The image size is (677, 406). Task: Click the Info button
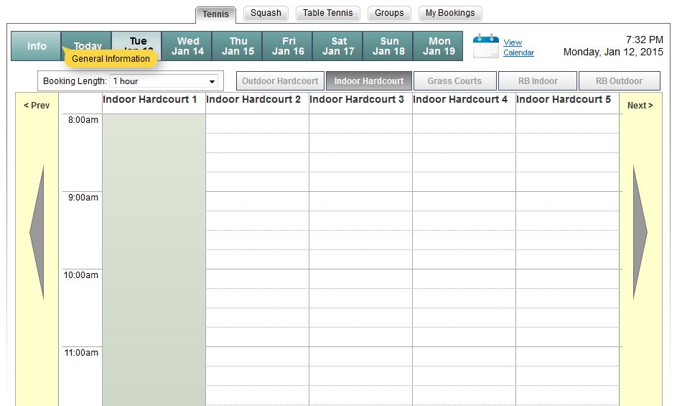[36, 46]
